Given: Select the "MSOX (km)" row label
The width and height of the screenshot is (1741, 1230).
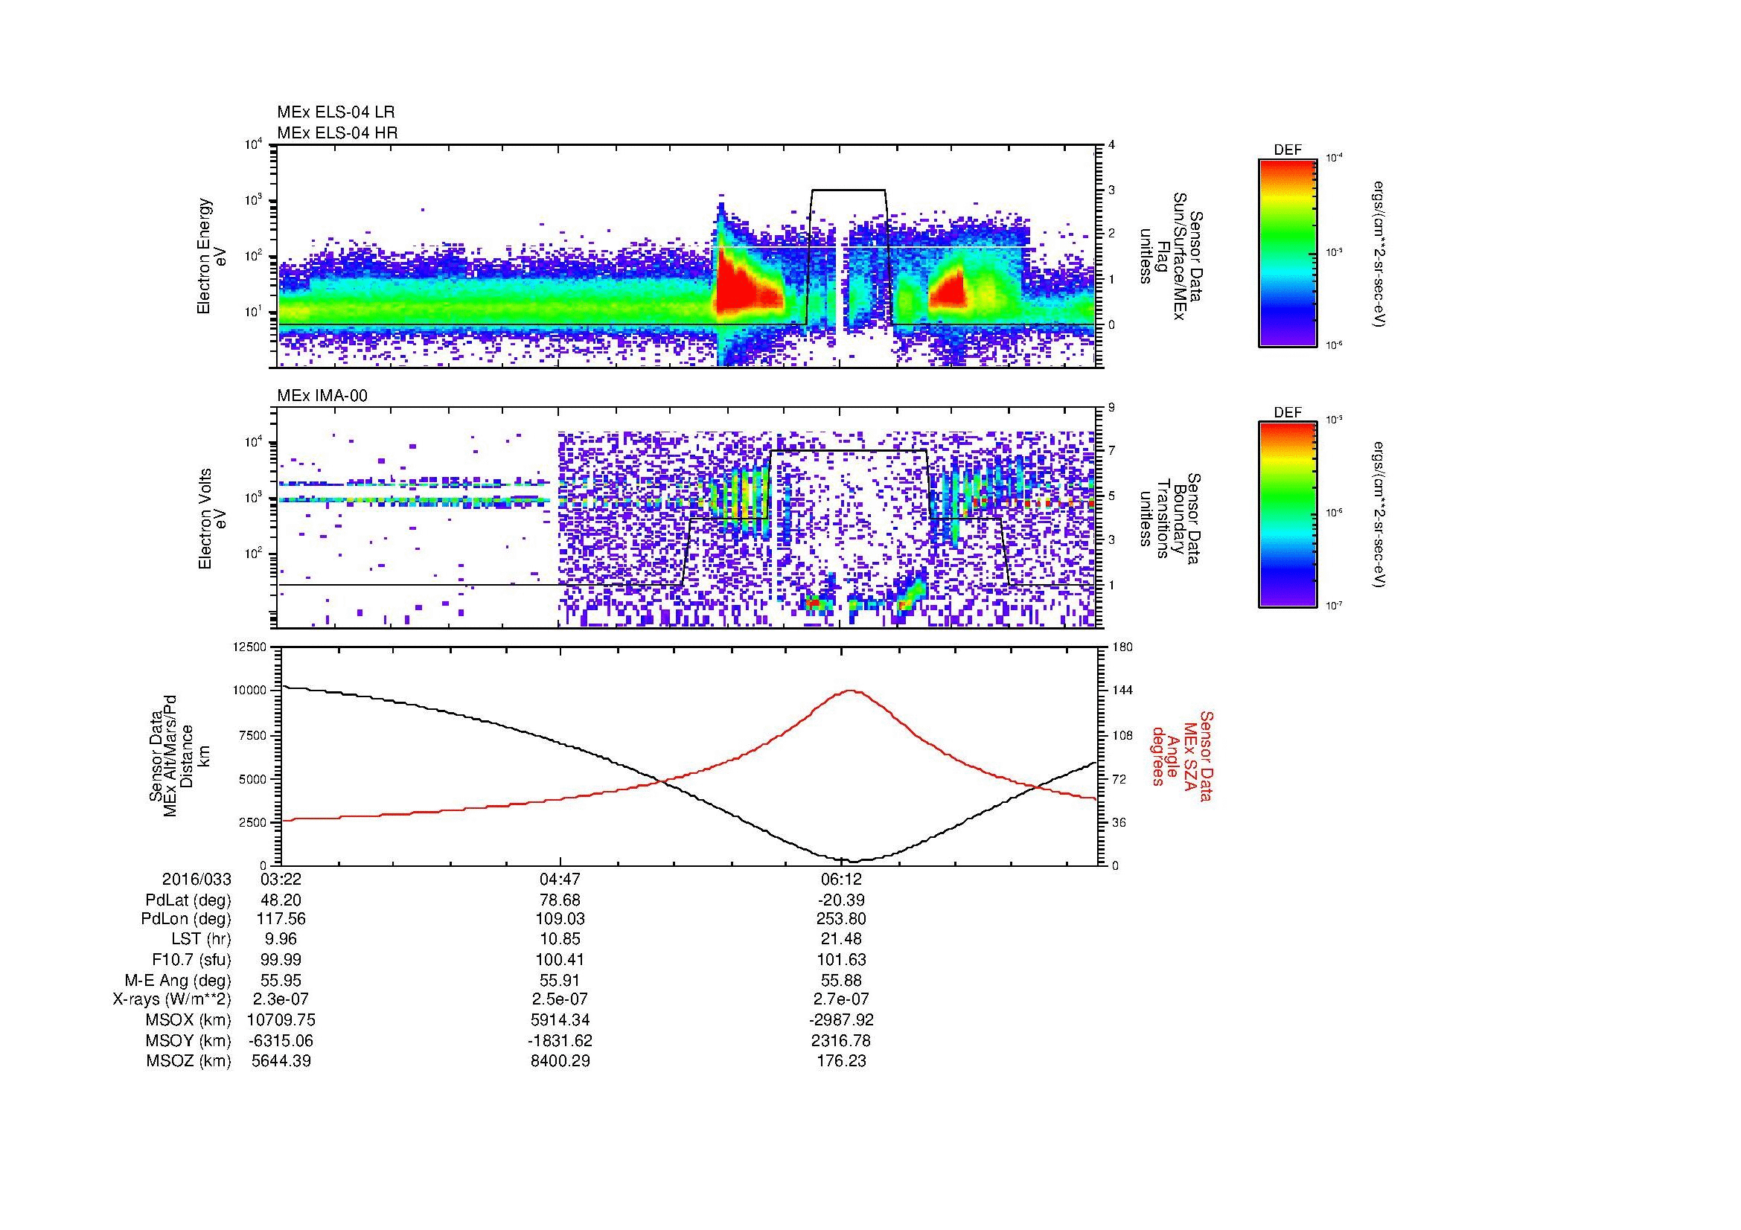Looking at the screenshot, I should pos(188,1020).
